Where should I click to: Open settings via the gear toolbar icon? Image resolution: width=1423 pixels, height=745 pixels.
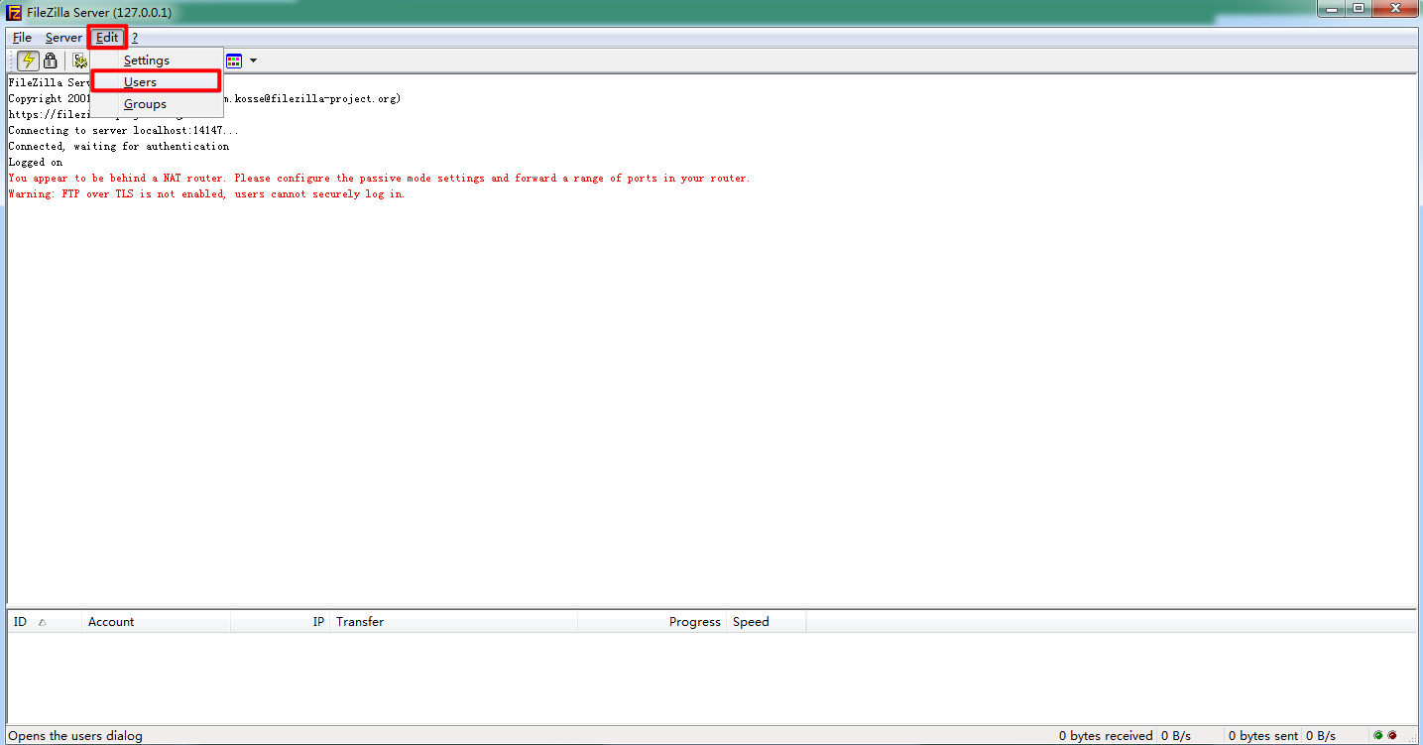(x=79, y=61)
